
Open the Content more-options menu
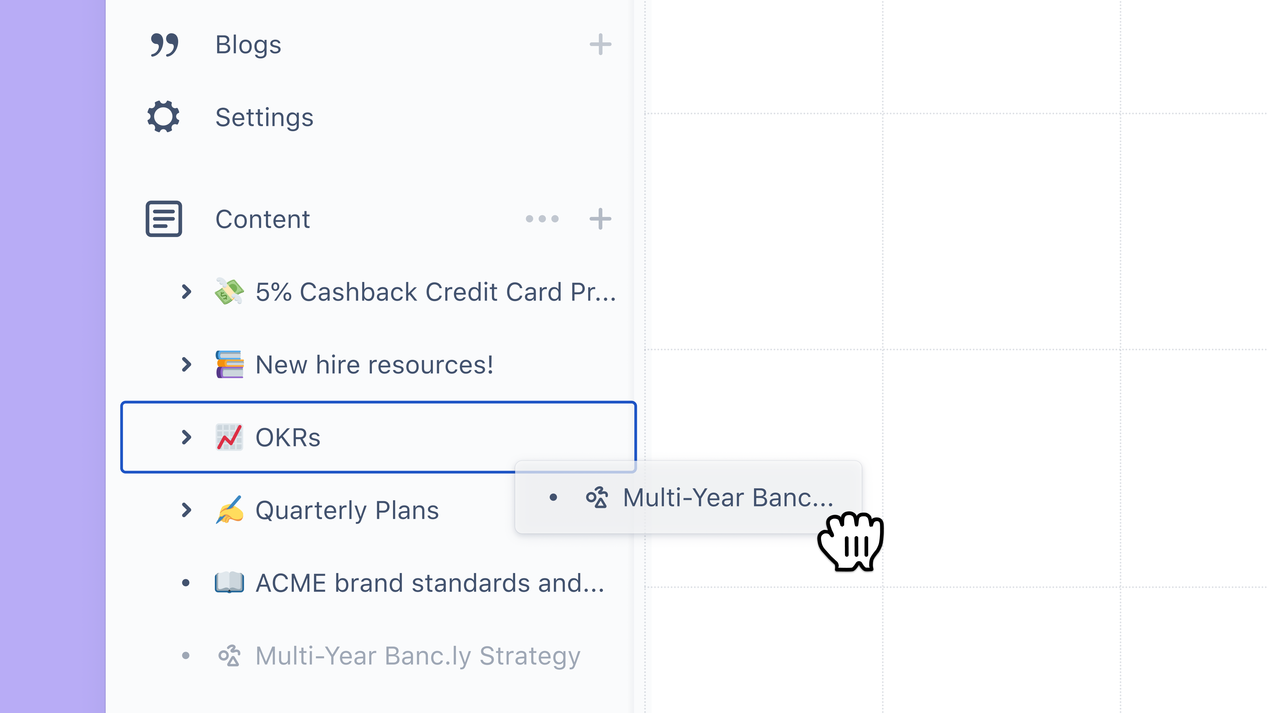[542, 219]
